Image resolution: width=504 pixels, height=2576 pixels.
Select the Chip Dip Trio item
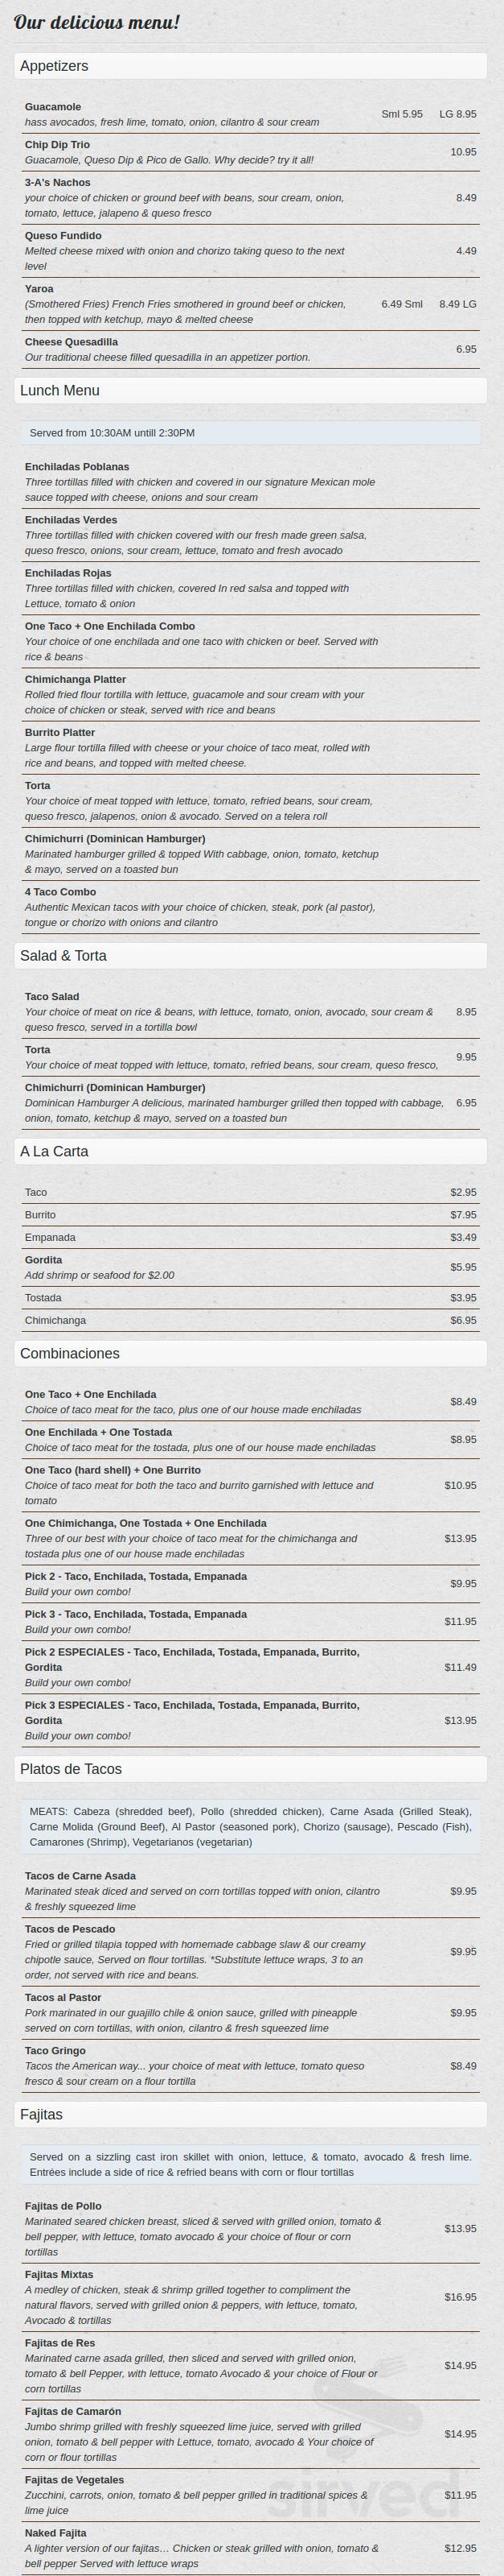click(x=57, y=145)
